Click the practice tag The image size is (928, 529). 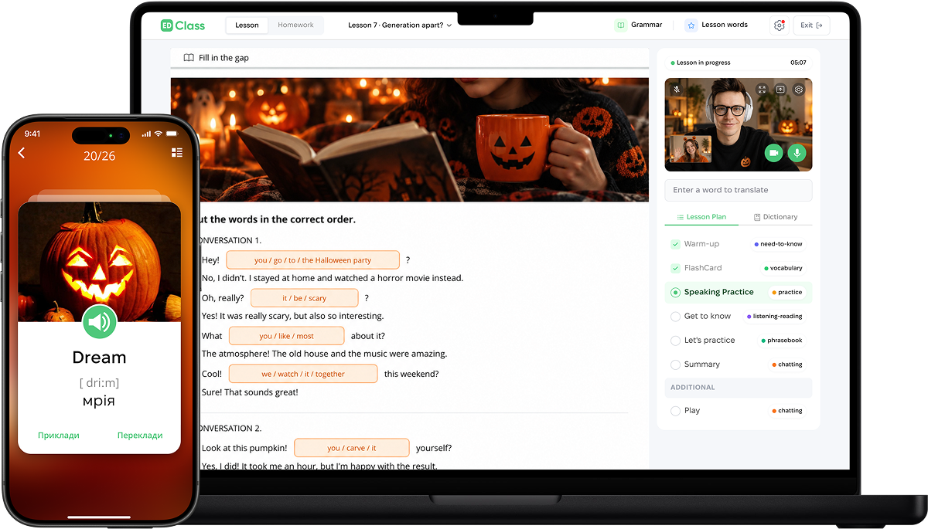[787, 293]
